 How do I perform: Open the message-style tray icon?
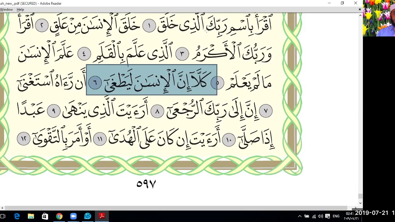point(328,216)
